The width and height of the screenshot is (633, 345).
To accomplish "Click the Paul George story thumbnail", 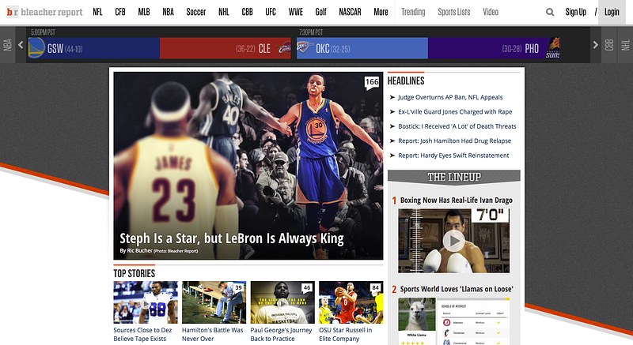I will coord(282,302).
